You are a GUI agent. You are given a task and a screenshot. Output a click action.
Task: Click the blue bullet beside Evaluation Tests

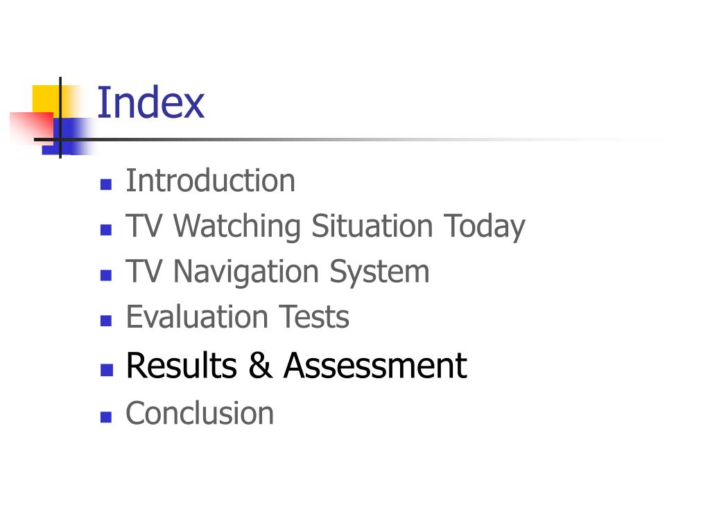pyautogui.click(x=106, y=320)
